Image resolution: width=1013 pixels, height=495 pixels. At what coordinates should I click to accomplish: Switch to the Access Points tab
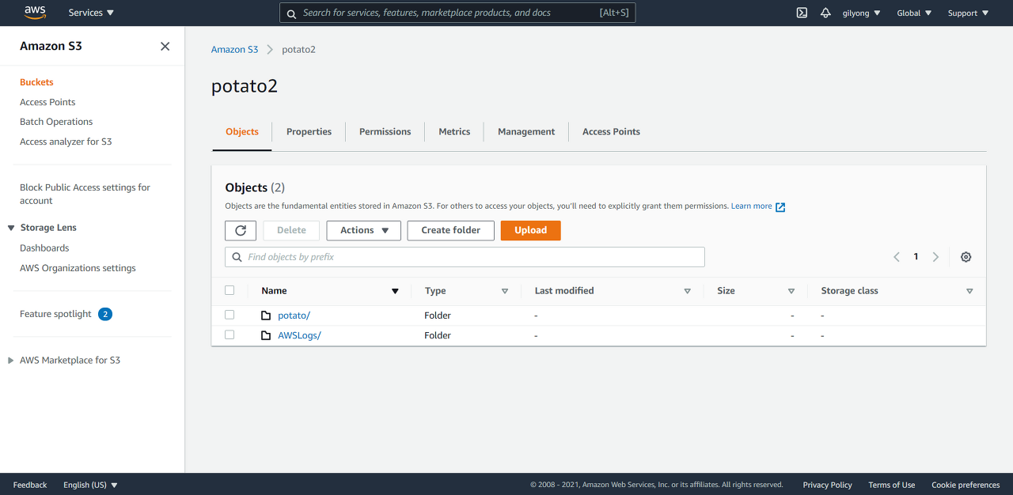[611, 132]
